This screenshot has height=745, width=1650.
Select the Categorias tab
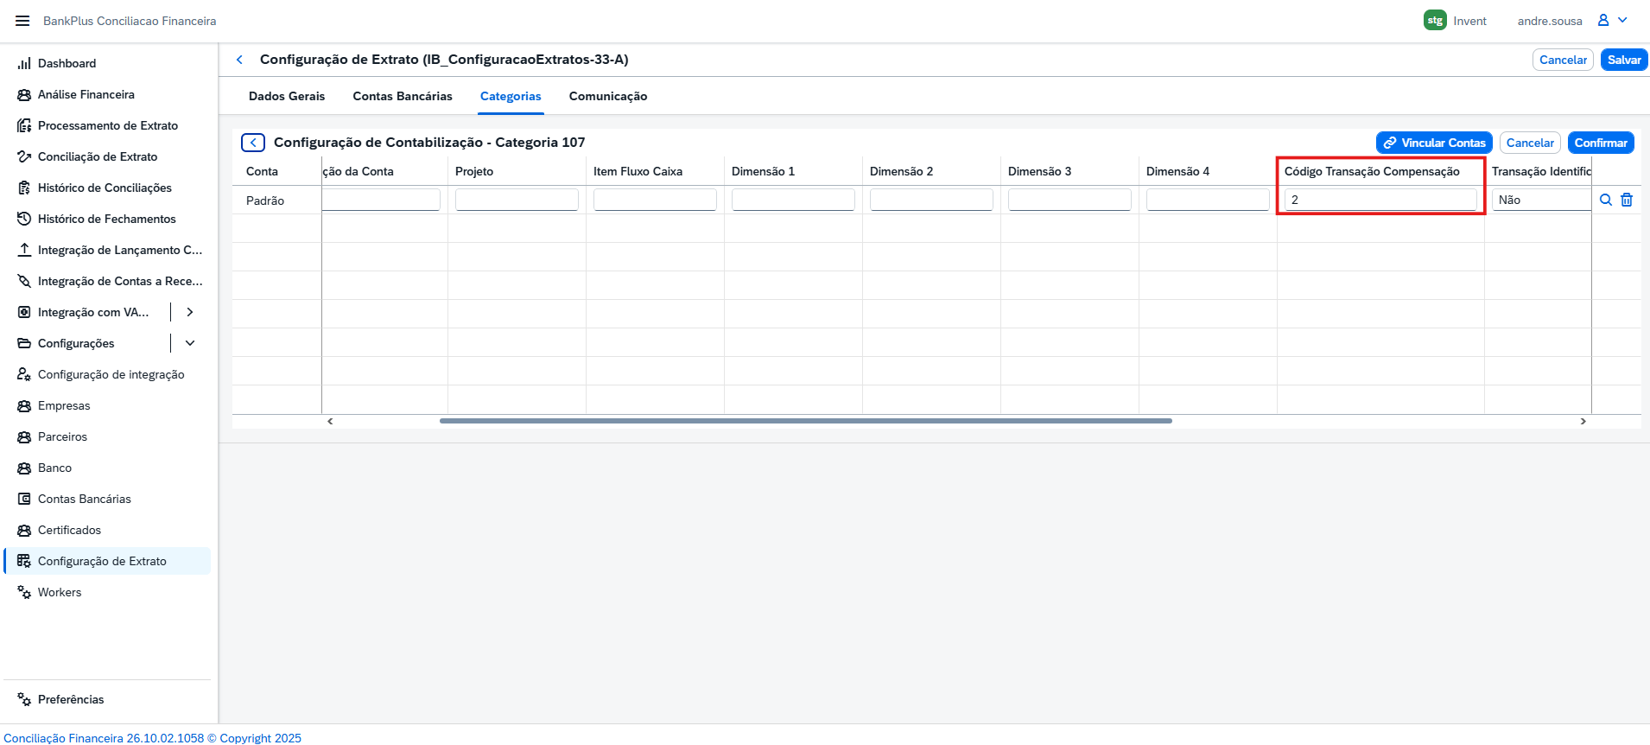click(511, 96)
